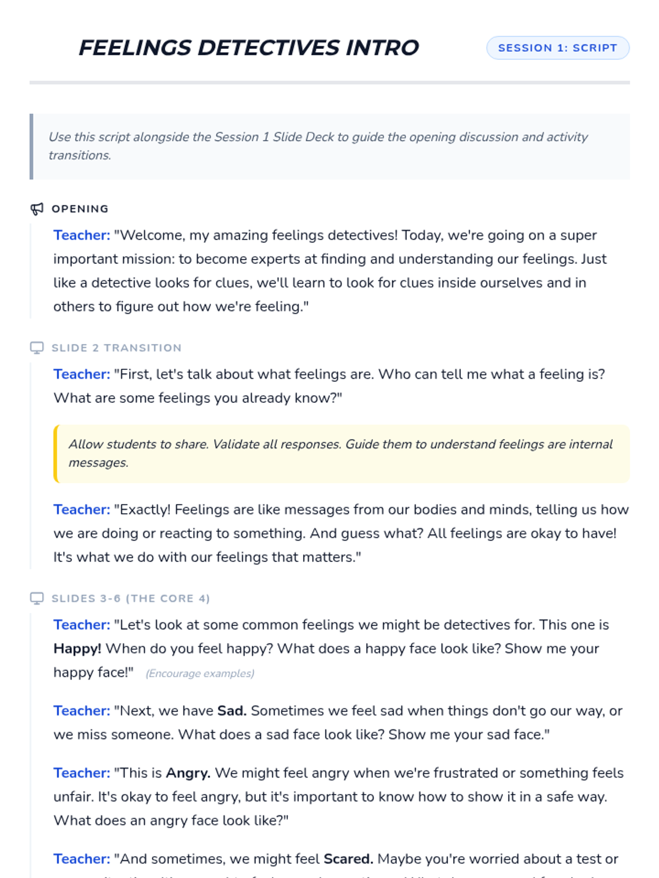Select the SLIDE 2 TRANSITION heading

[116, 348]
